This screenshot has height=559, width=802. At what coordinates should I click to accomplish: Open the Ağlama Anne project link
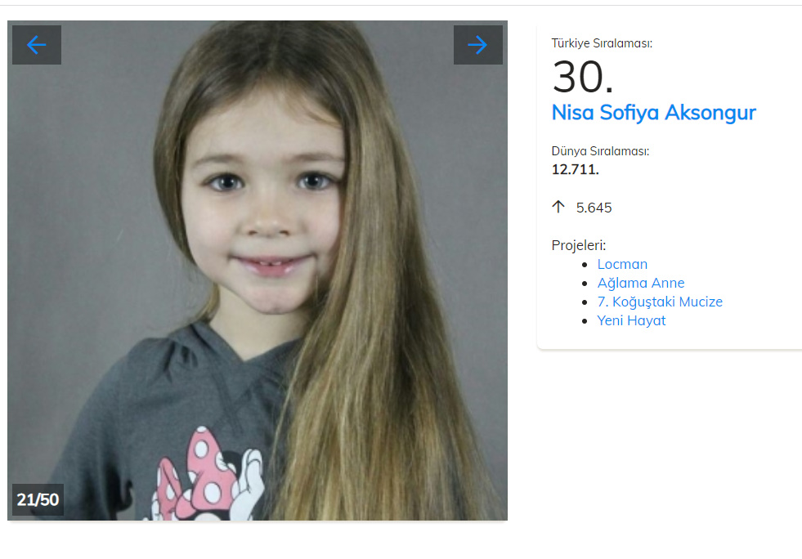tap(640, 283)
